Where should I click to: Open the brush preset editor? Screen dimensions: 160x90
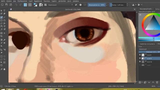[41, 5]
